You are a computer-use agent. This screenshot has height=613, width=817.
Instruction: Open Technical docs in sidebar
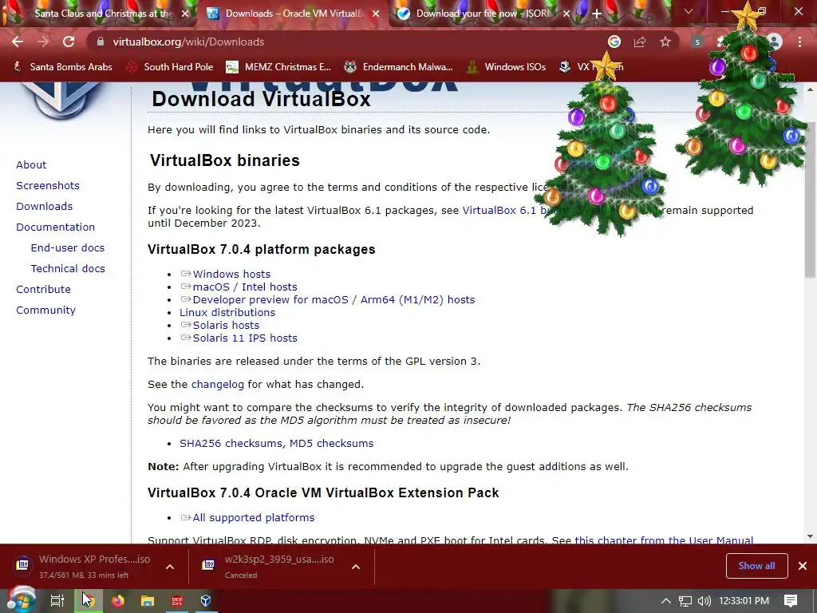(68, 269)
